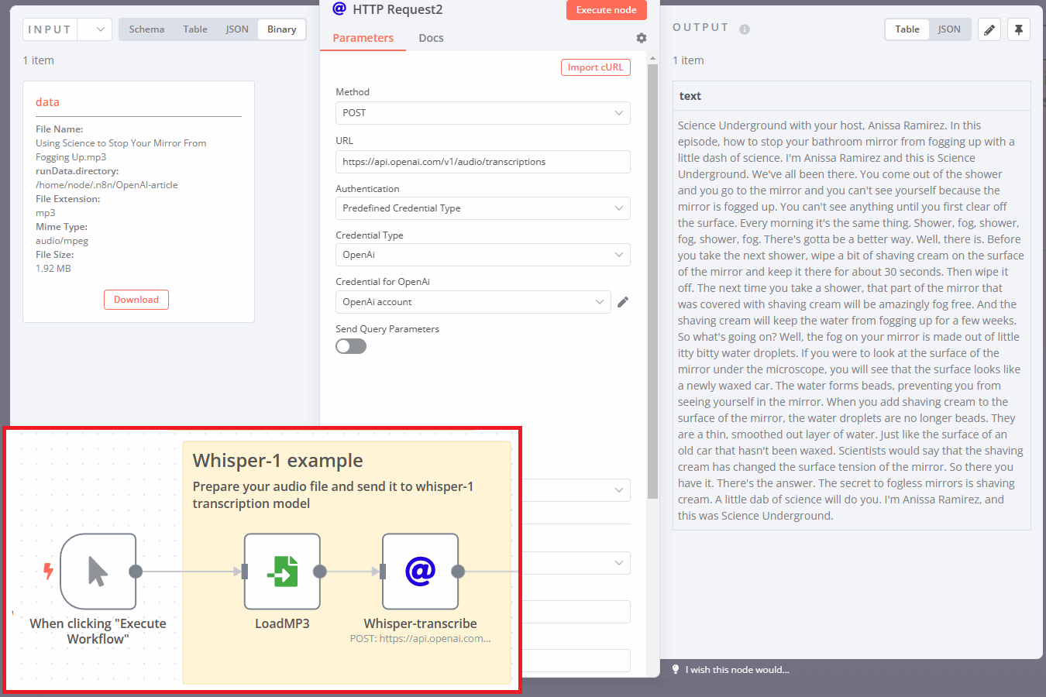Click the manual trigger node arrow icon
This screenshot has height=697, width=1046.
point(98,571)
